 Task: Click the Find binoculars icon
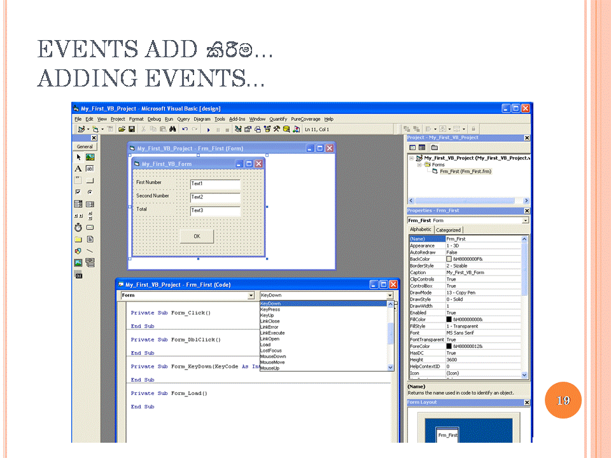pyautogui.click(x=172, y=129)
